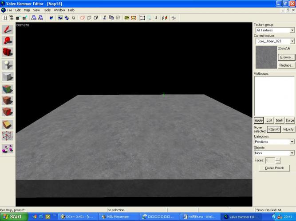The image size is (296, 221).
Task: Toggle the 2D grid display
Action: (5, 18)
